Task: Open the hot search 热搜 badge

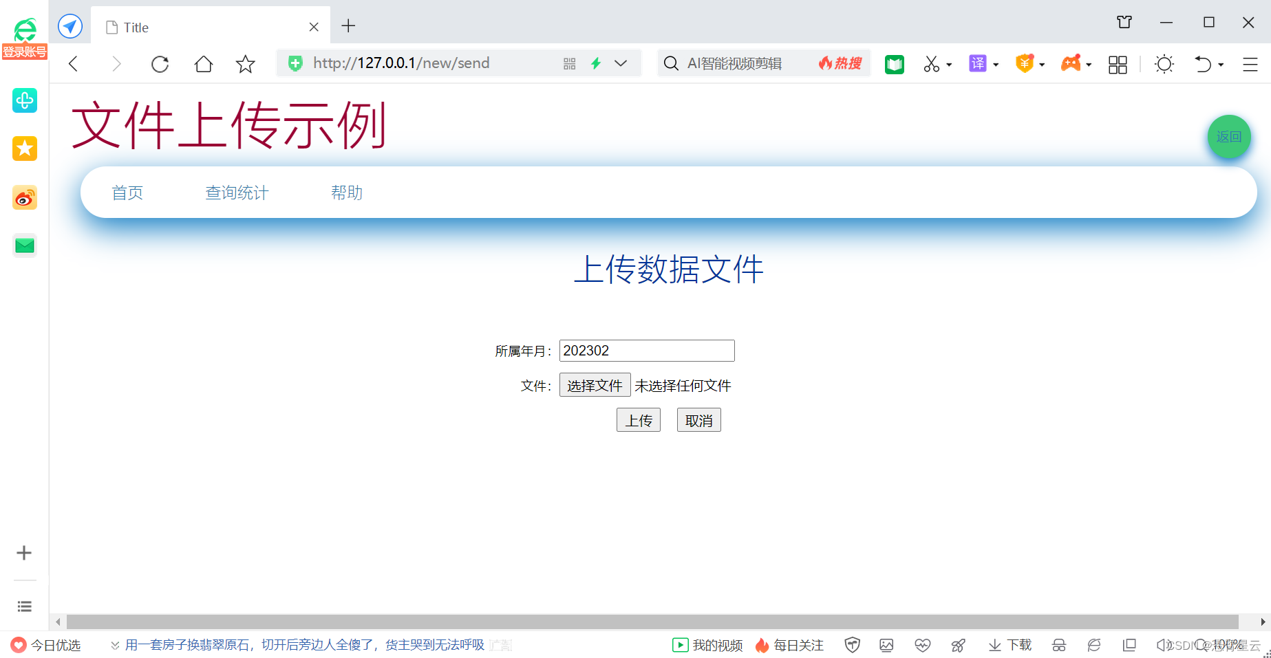Action: coord(840,63)
